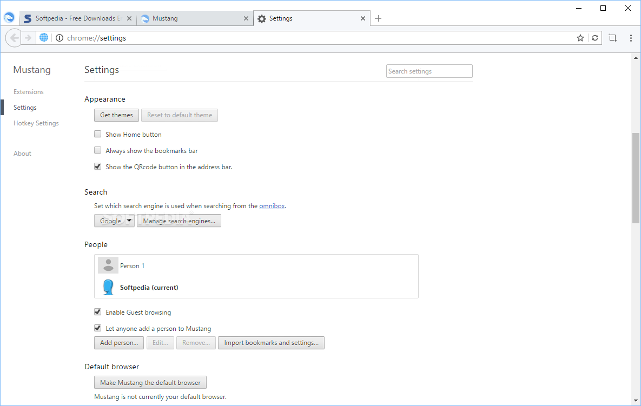Open About in the sidebar
This screenshot has width=641, height=406.
click(22, 154)
